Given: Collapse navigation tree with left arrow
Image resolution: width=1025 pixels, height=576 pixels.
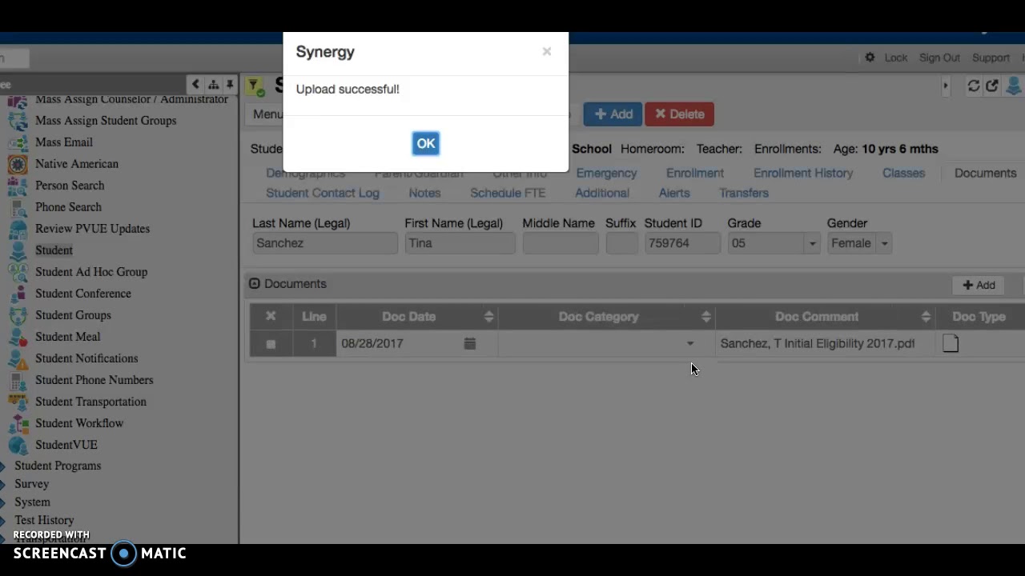Looking at the screenshot, I should coord(195,84).
